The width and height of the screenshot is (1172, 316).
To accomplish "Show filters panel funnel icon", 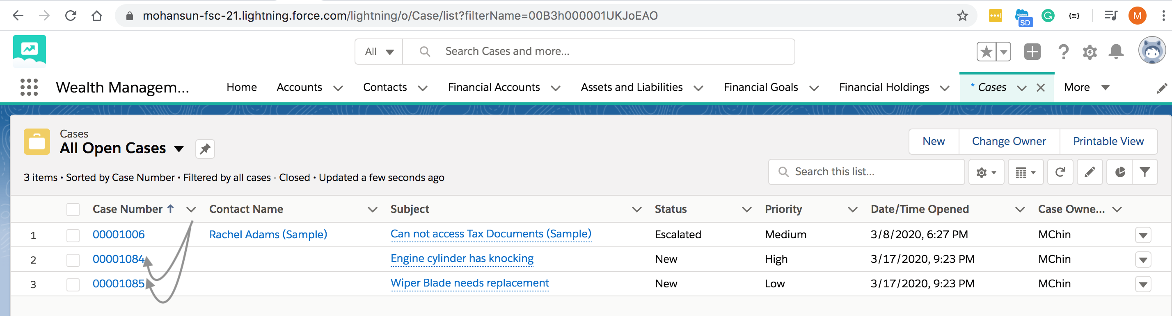I will (x=1145, y=172).
